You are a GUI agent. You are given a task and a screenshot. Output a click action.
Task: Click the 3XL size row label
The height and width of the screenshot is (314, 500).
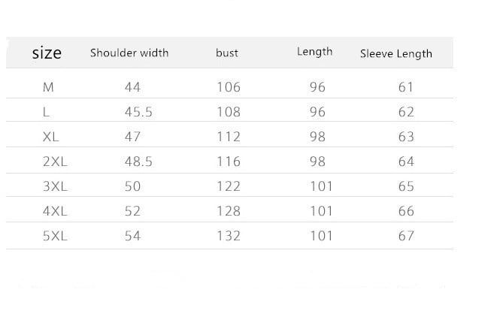pyautogui.click(x=55, y=186)
